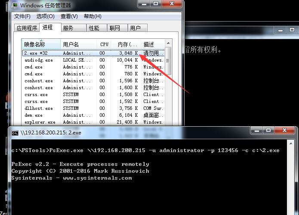The image size is (299, 215).
Task: Maximize the Windows Task Manager window
Action: (156, 4)
